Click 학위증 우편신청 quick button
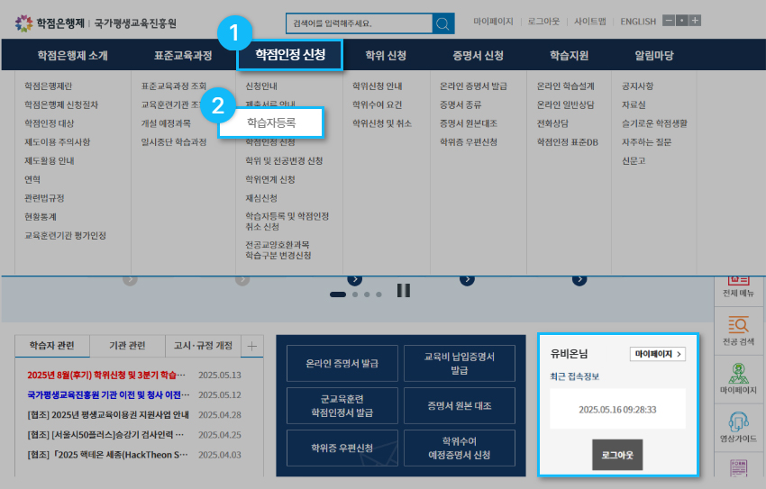 (342, 448)
